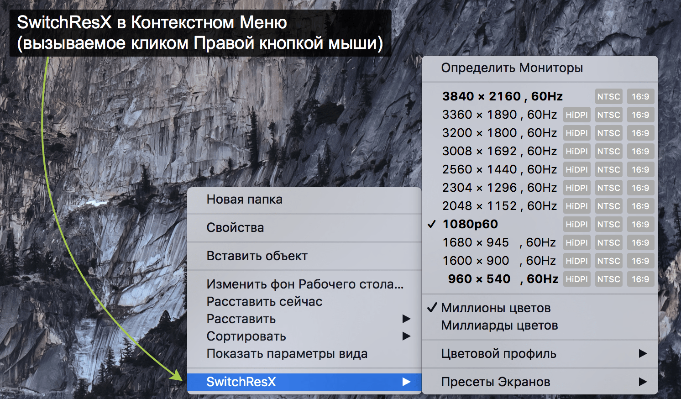Click HiDPI badge on 2048 × 1152 row
681x399 pixels.
577,206
